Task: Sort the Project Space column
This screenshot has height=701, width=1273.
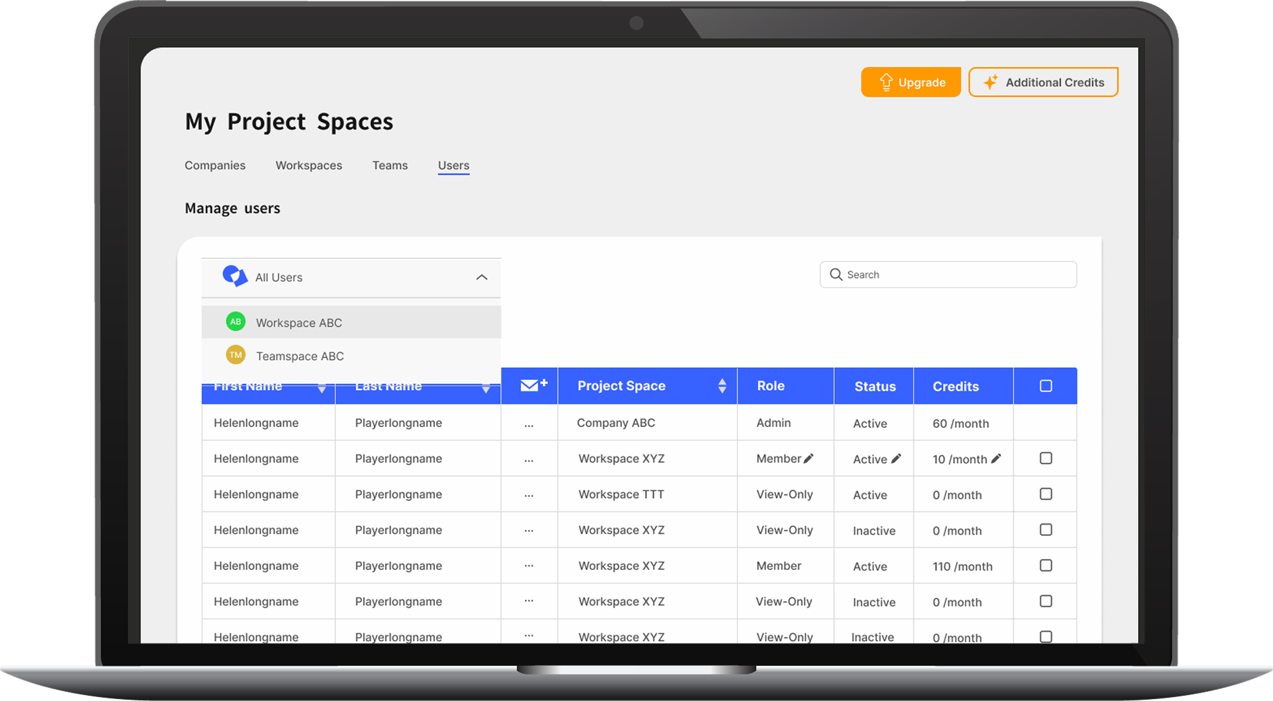Action: click(722, 385)
